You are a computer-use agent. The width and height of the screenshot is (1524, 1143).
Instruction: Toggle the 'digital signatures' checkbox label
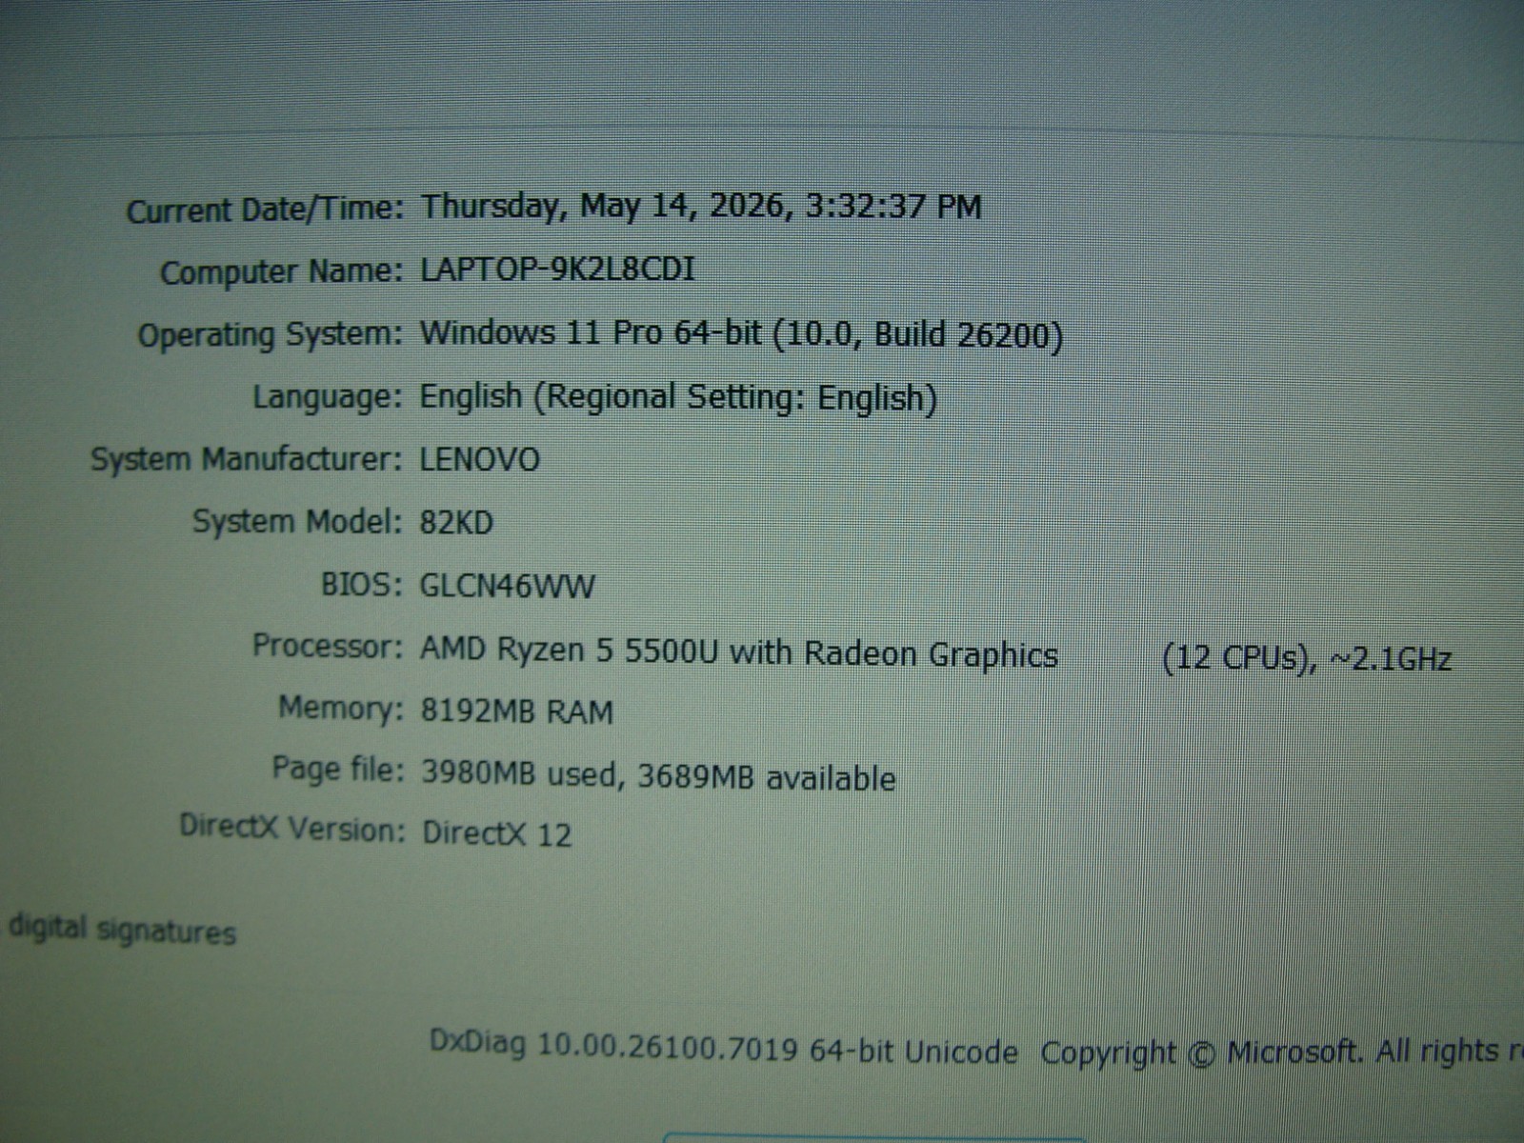click(x=122, y=930)
